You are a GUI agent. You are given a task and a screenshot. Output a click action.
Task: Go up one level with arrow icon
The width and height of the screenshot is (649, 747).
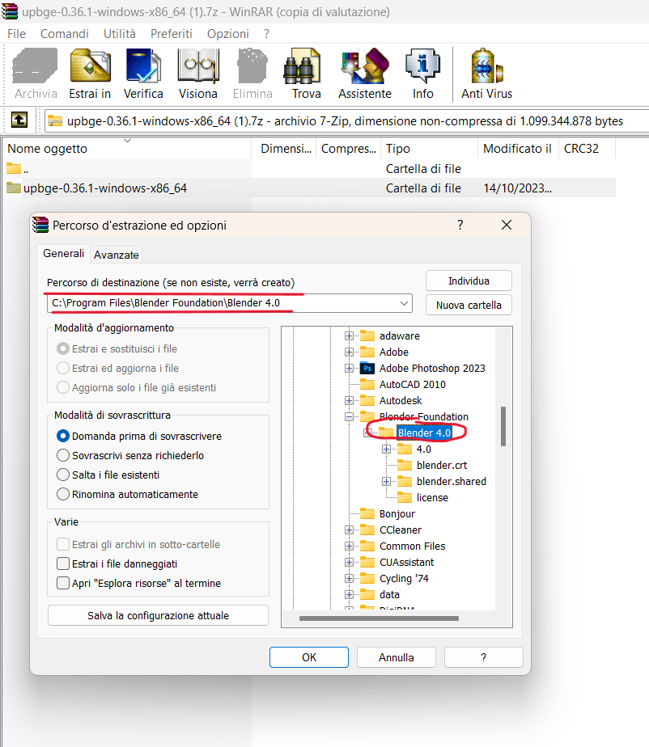point(19,120)
